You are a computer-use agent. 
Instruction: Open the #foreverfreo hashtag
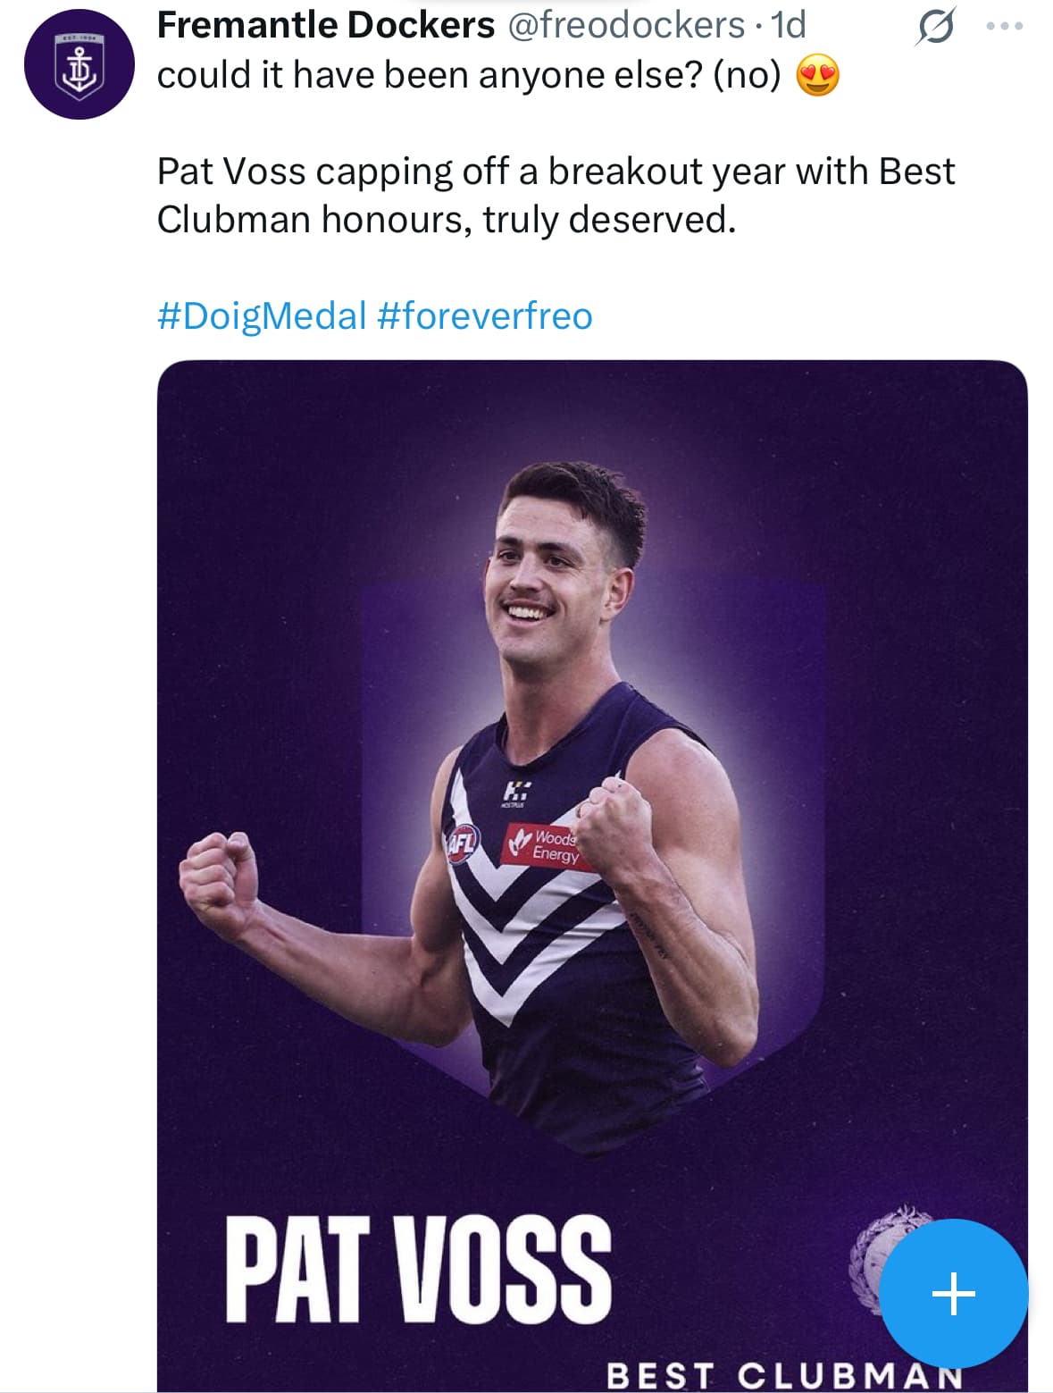[x=485, y=316]
